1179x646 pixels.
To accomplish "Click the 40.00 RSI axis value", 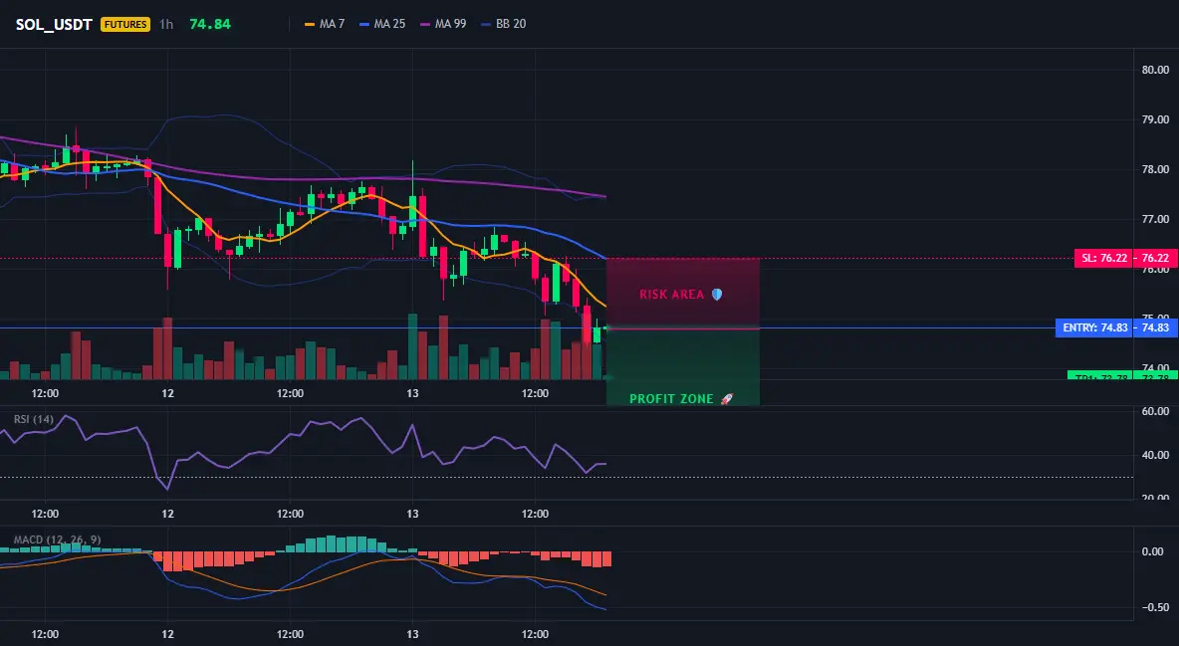I will click(1155, 455).
